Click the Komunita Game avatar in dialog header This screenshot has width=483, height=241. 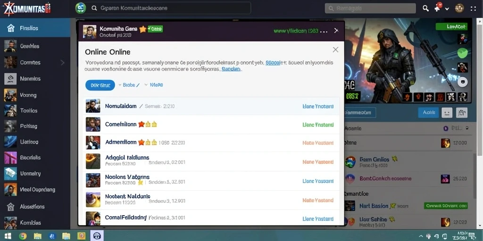[x=90, y=32]
